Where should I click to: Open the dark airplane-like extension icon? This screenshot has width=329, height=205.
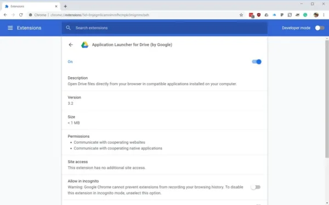(297, 15)
